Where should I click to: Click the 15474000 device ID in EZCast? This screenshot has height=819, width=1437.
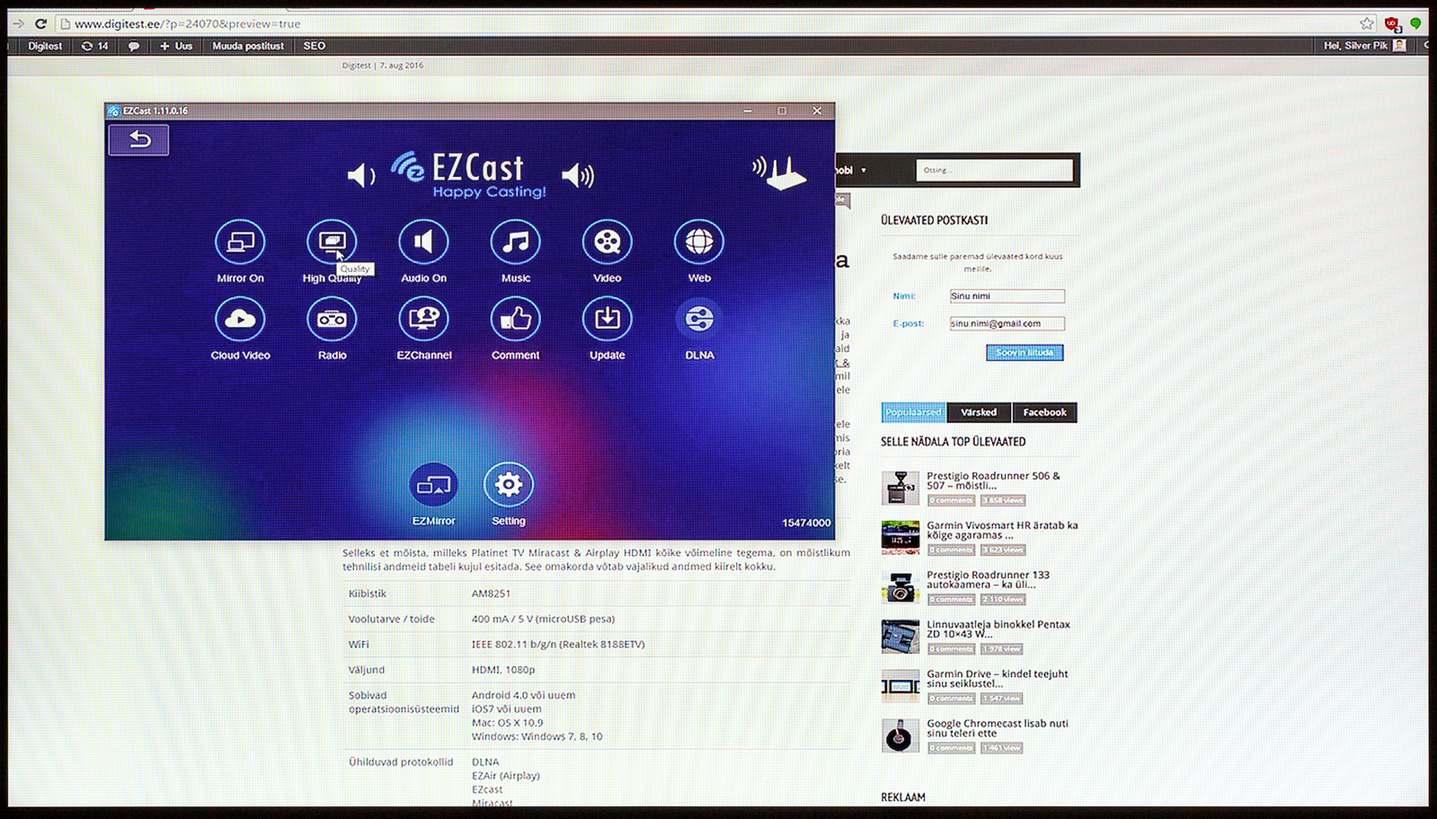[806, 523]
